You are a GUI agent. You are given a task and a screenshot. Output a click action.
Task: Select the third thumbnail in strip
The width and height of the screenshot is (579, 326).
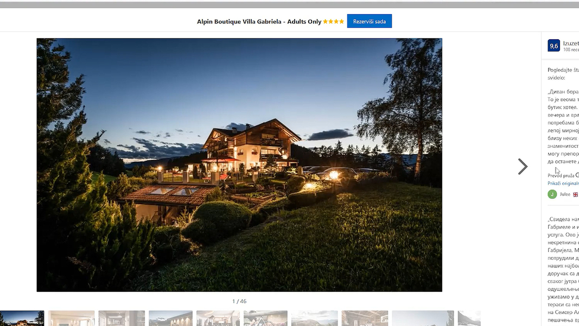pos(122,318)
